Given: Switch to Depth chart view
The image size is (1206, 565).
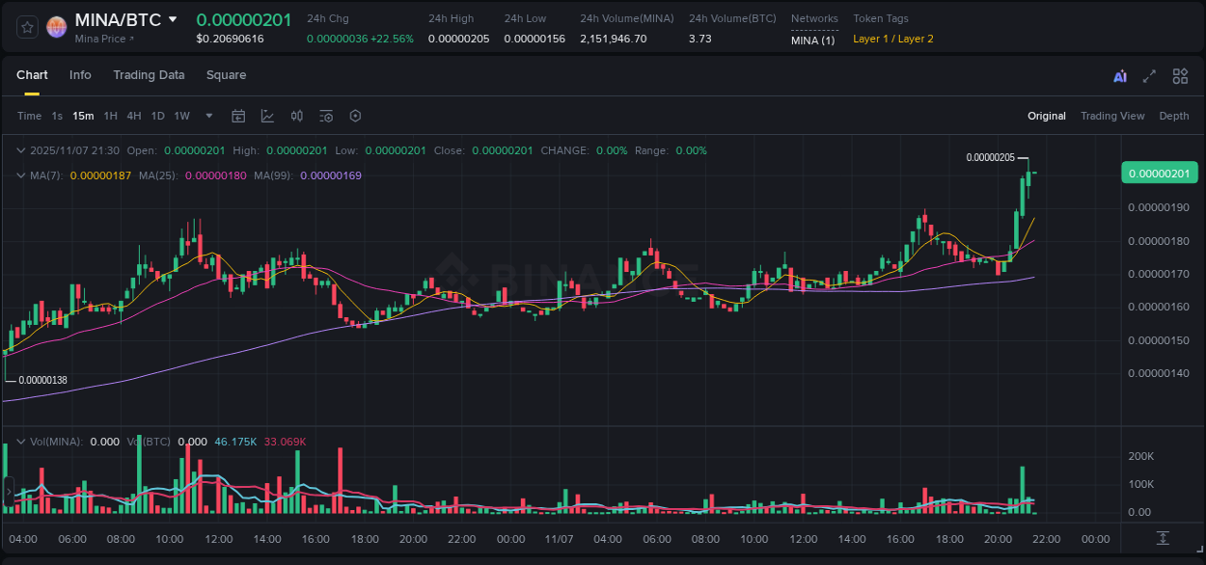Looking at the screenshot, I should click(x=1174, y=116).
